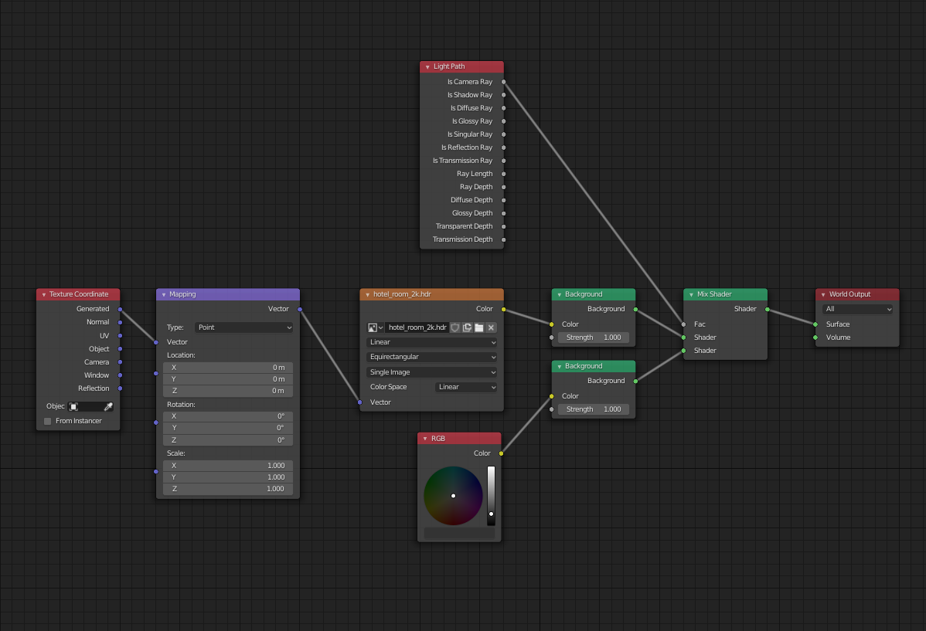Image resolution: width=926 pixels, height=631 pixels.
Task: Click the Is Shadow Ray output socket
Action: (x=504, y=95)
